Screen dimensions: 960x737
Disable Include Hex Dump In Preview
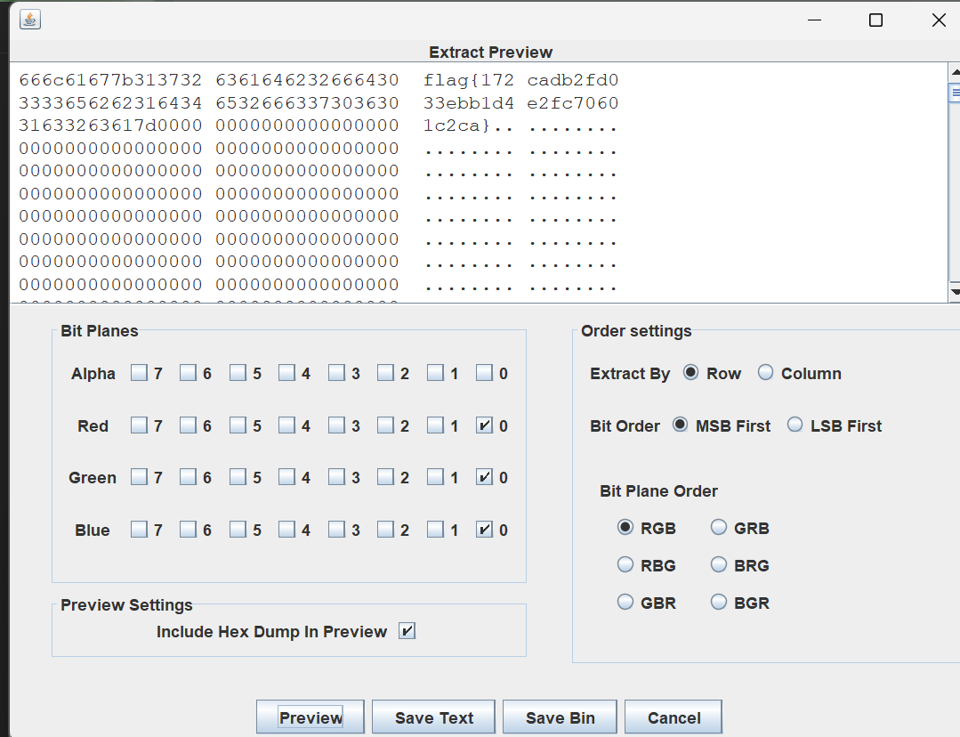tap(407, 630)
